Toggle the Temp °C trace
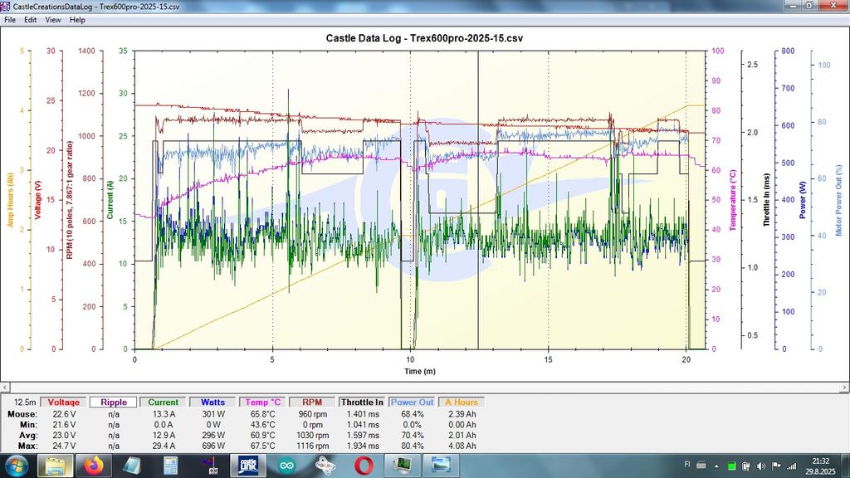 coord(263,402)
